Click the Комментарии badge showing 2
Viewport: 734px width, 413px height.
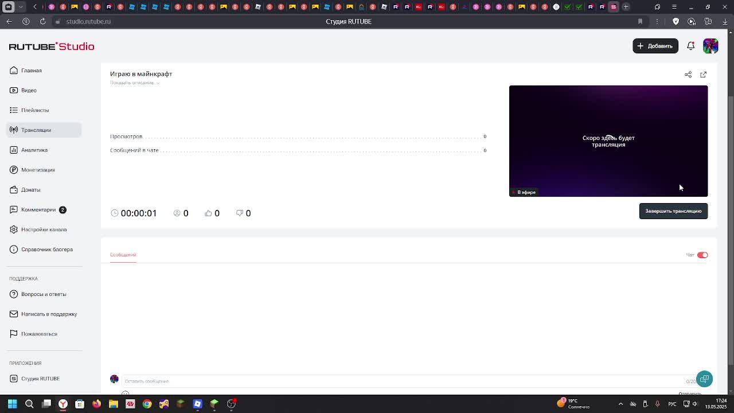[x=63, y=209]
